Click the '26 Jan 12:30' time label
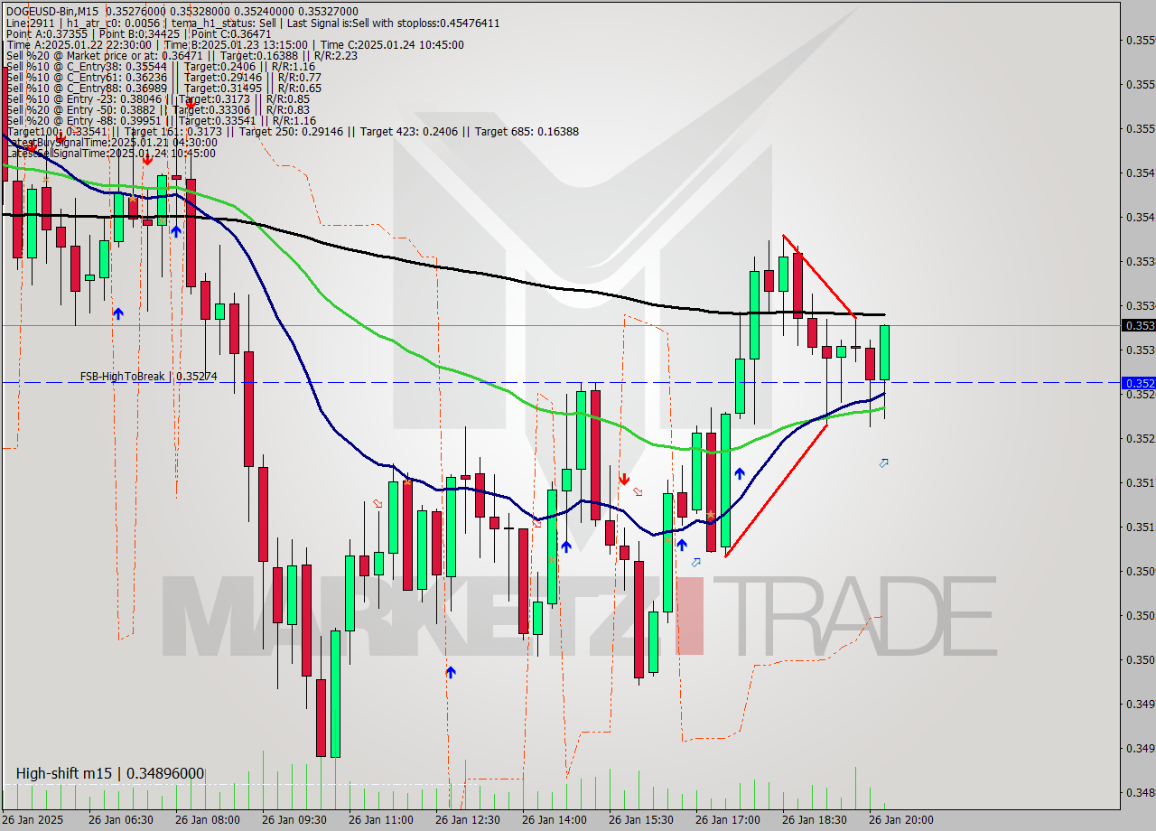The height and width of the screenshot is (831, 1156). pyautogui.click(x=468, y=819)
